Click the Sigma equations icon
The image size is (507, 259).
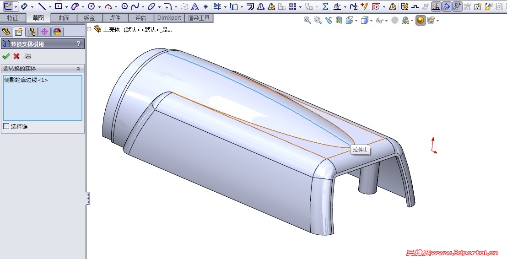pyautogui.click(x=325, y=6)
